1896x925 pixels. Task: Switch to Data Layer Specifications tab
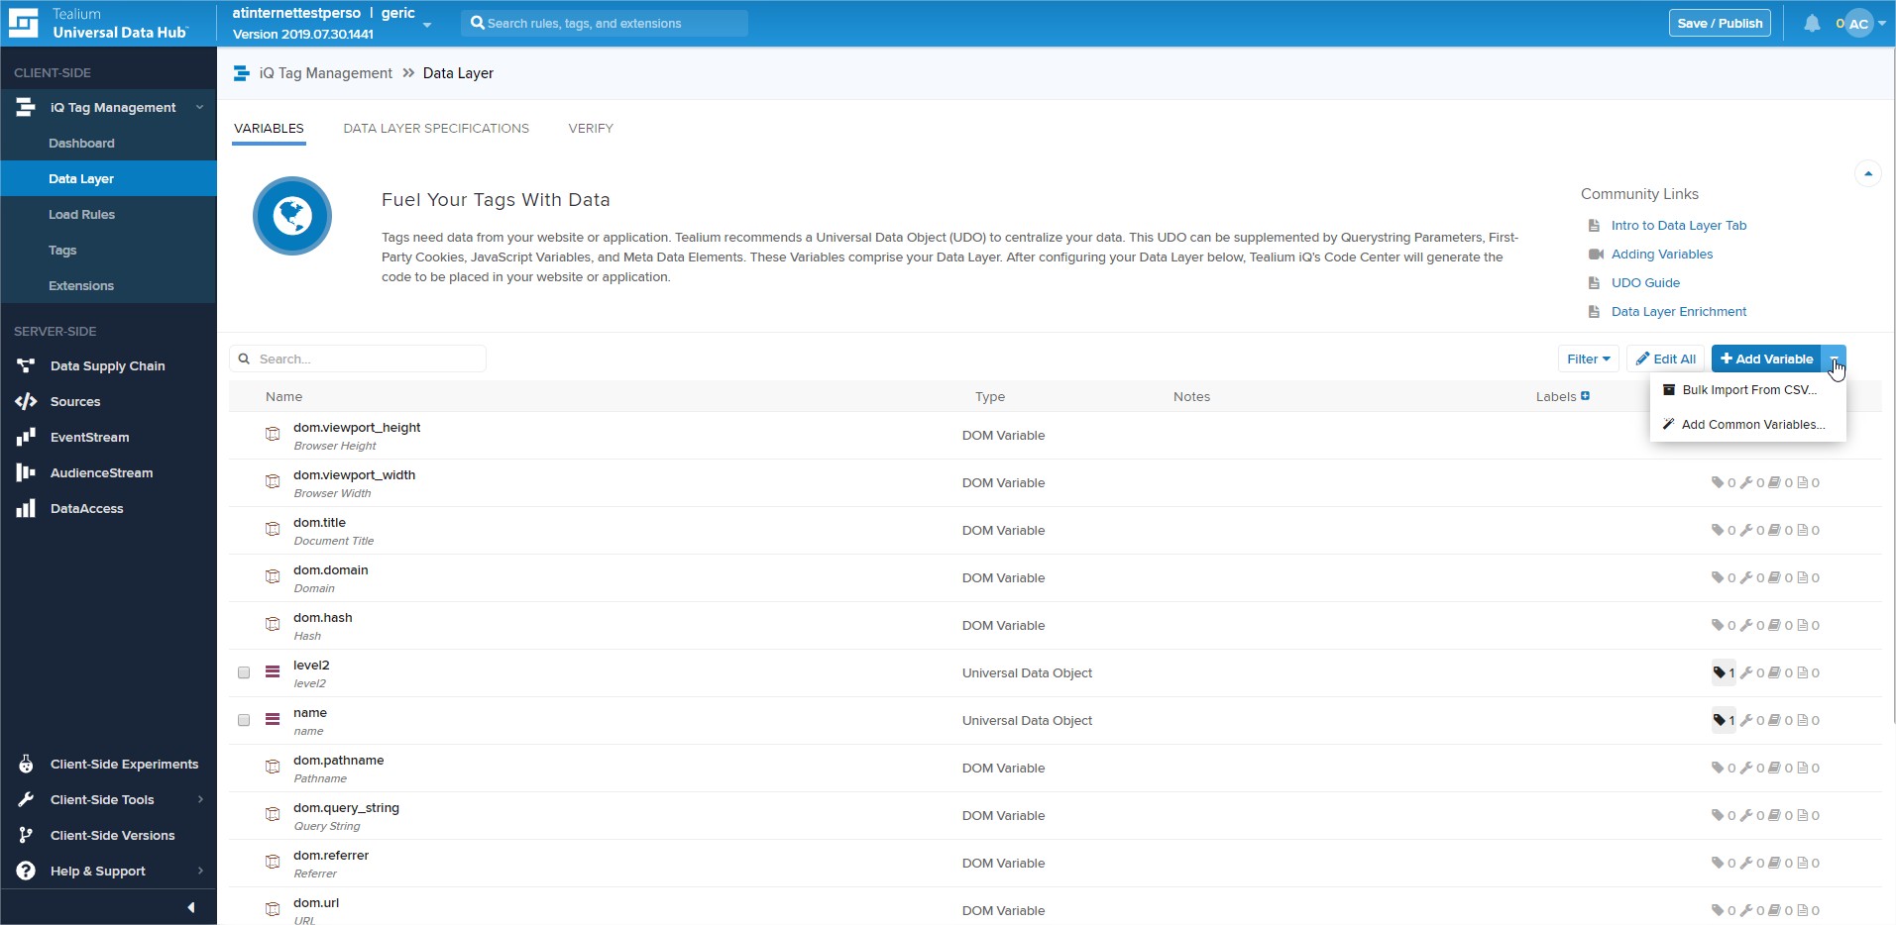tap(436, 128)
